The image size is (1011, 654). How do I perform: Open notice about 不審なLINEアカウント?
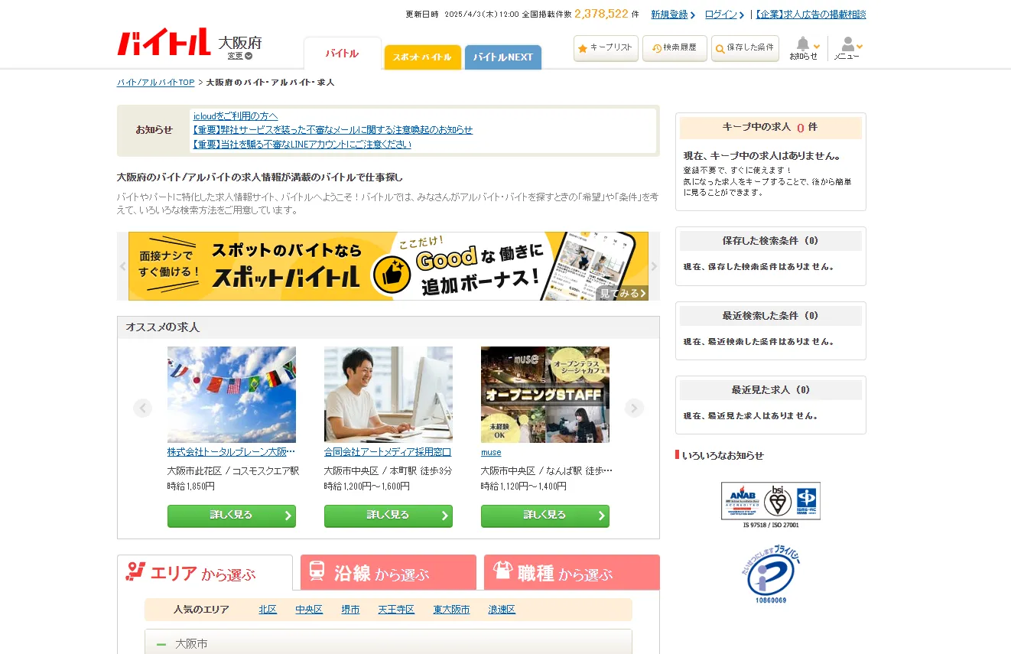302,145
